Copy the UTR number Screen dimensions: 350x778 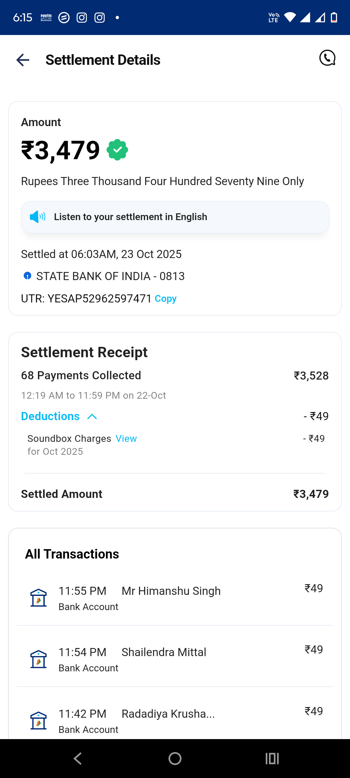[x=166, y=299]
